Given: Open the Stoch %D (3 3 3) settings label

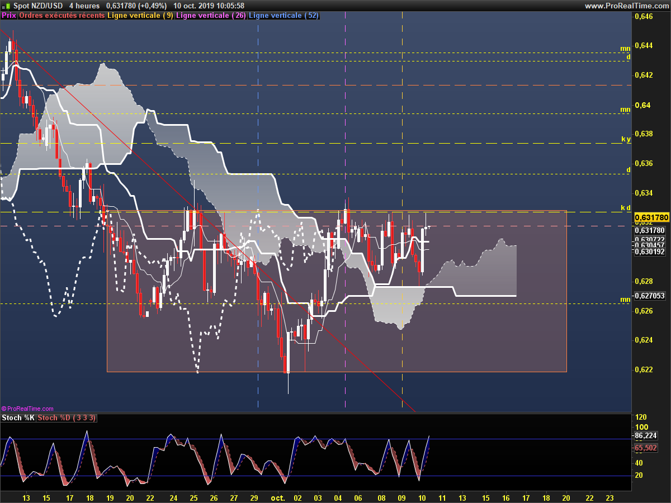Looking at the screenshot, I should tap(66, 418).
